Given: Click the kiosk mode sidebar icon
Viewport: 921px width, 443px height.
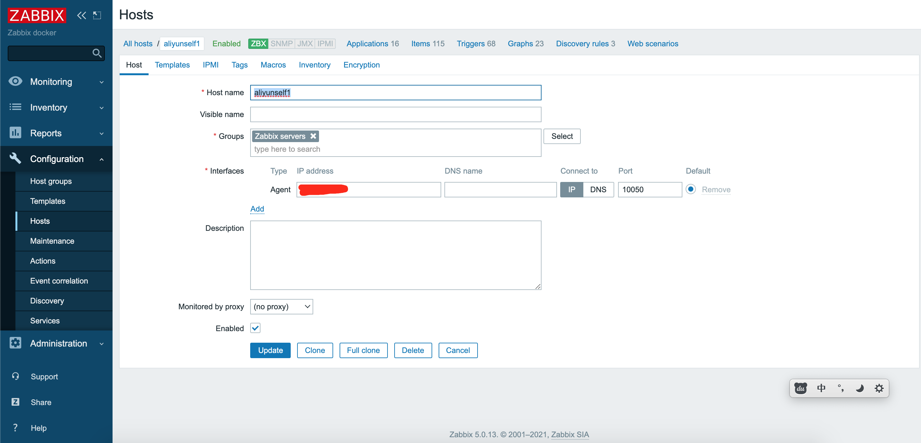Looking at the screenshot, I should coord(97,15).
